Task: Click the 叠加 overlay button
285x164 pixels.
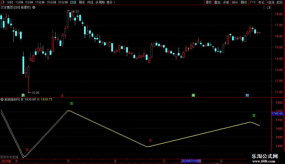Action: coord(217,2)
